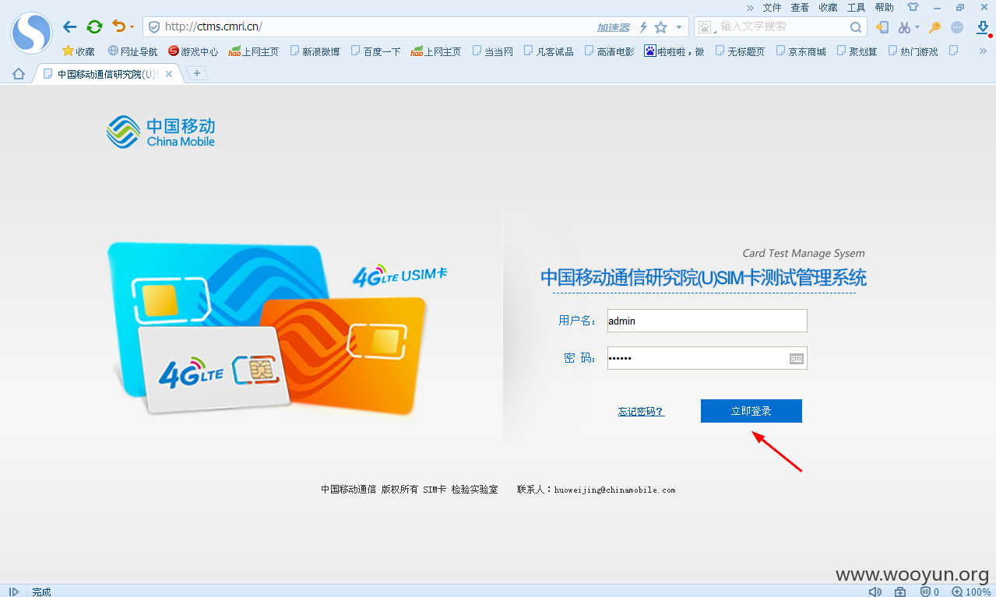Open the downloads icon in toolbar
Screen dimensions: 996x597
click(983, 27)
